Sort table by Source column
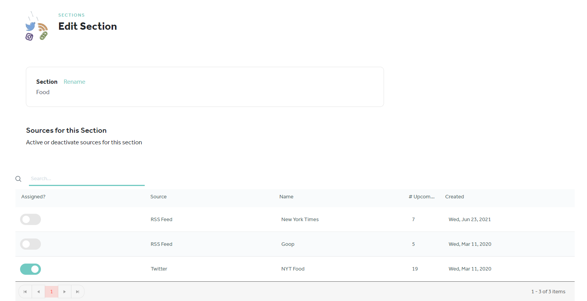 pos(158,197)
